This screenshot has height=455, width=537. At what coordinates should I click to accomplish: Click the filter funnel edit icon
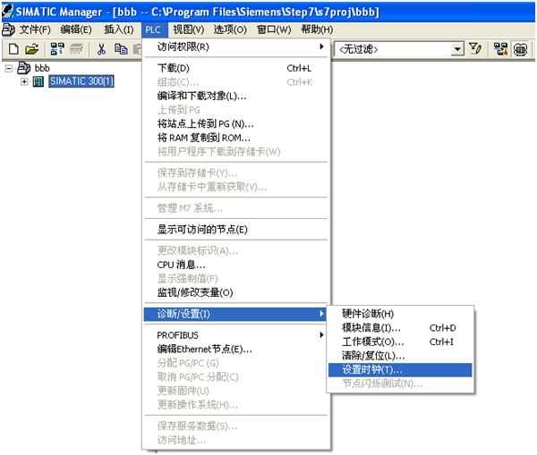click(475, 49)
